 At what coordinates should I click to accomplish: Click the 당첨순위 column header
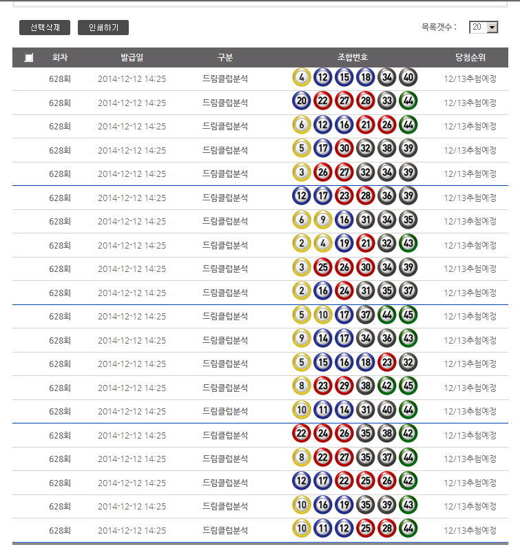(x=470, y=58)
